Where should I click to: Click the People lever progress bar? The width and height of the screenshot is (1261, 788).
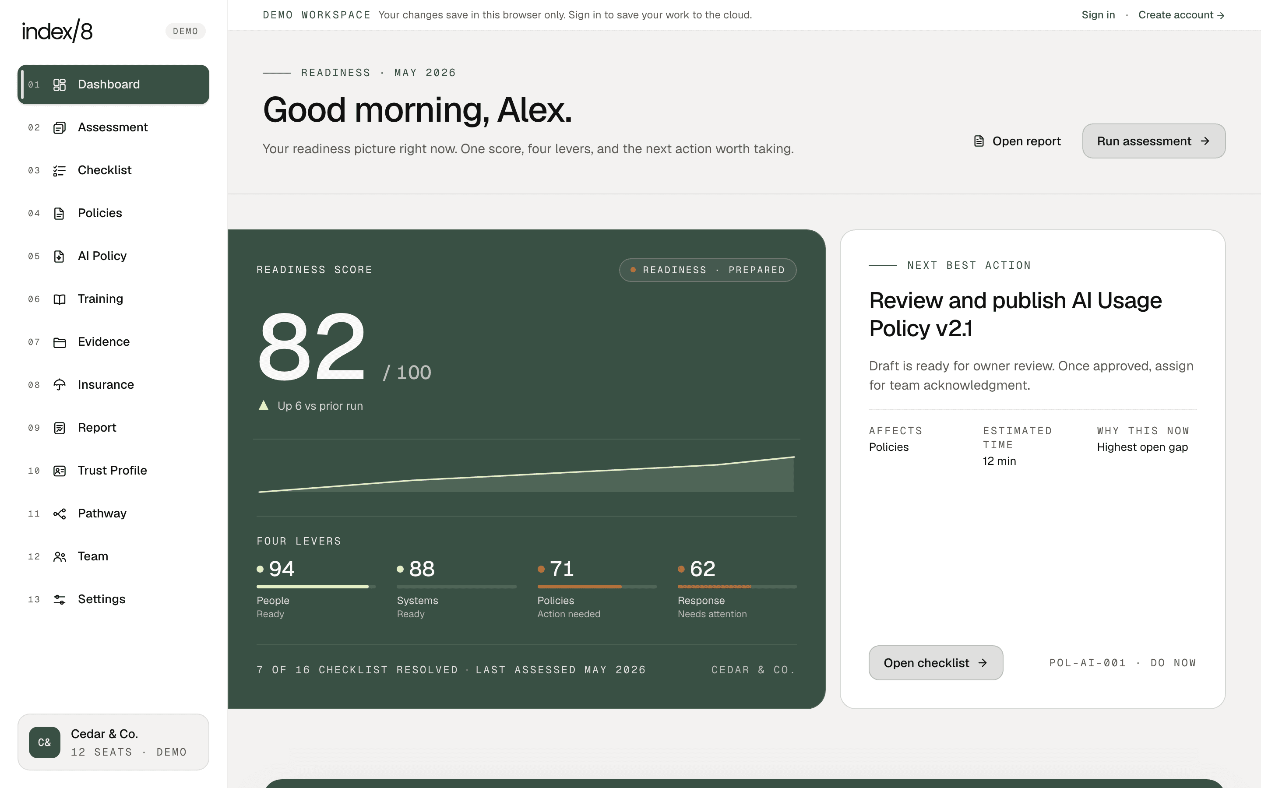(x=316, y=587)
